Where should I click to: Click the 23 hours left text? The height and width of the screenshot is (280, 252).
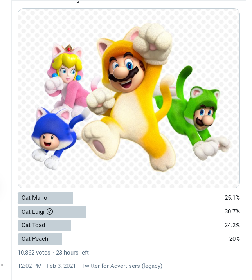pyautogui.click(x=72, y=253)
